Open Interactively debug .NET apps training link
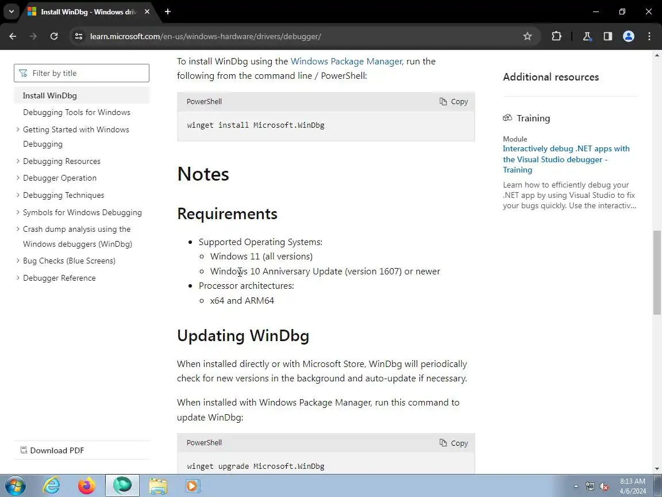 coord(565,159)
